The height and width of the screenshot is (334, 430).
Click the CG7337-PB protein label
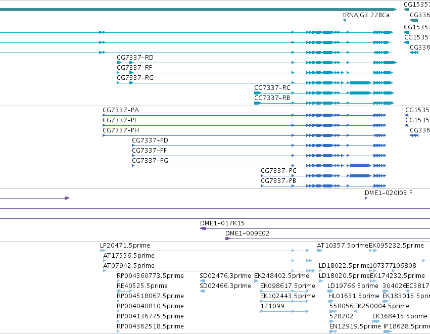(x=278, y=181)
